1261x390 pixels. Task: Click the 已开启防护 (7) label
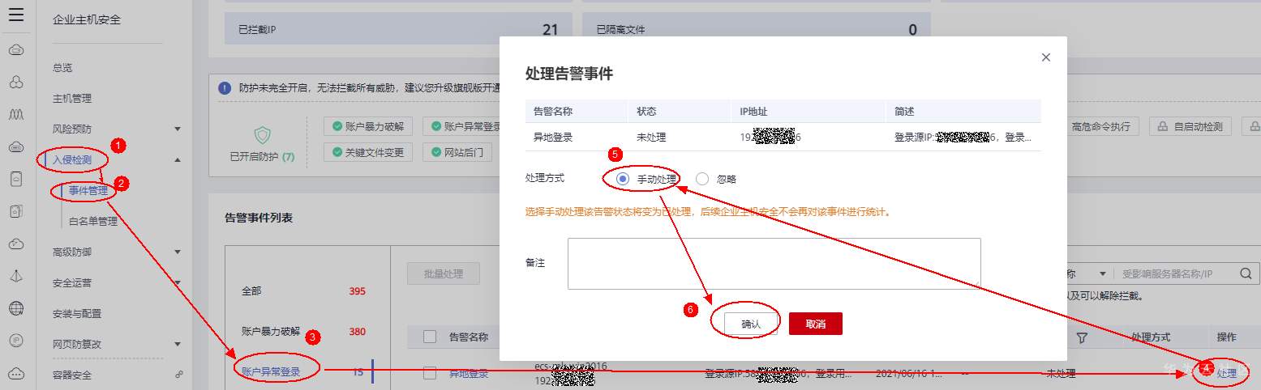point(262,156)
